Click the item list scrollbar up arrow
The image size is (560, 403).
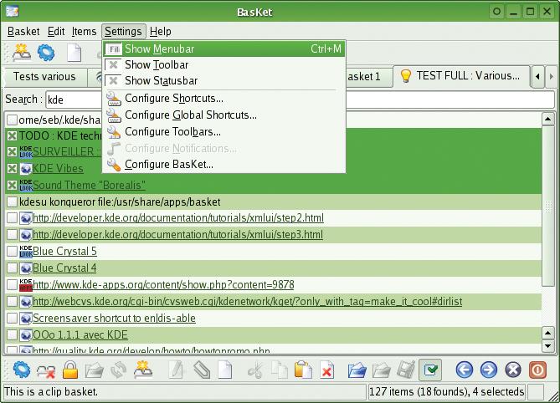tap(547, 119)
